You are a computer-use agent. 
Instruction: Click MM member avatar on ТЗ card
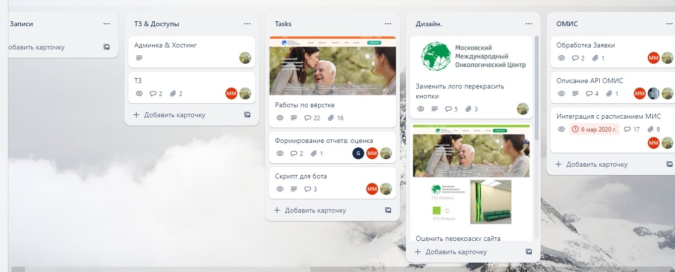231,93
